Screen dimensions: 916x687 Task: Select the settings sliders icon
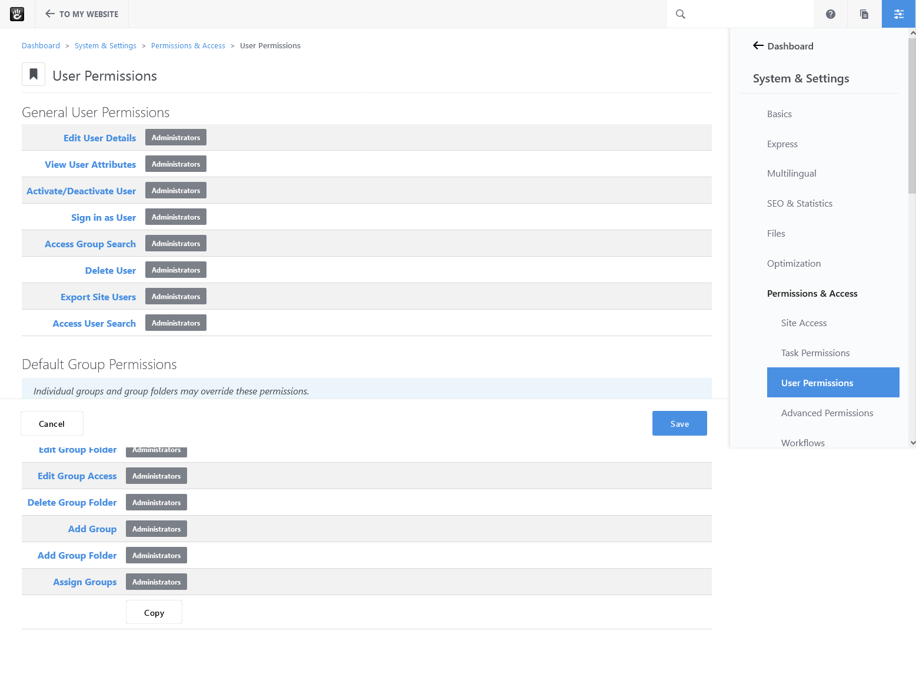898,14
